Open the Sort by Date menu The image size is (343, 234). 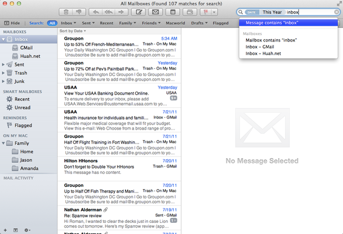(x=73, y=31)
